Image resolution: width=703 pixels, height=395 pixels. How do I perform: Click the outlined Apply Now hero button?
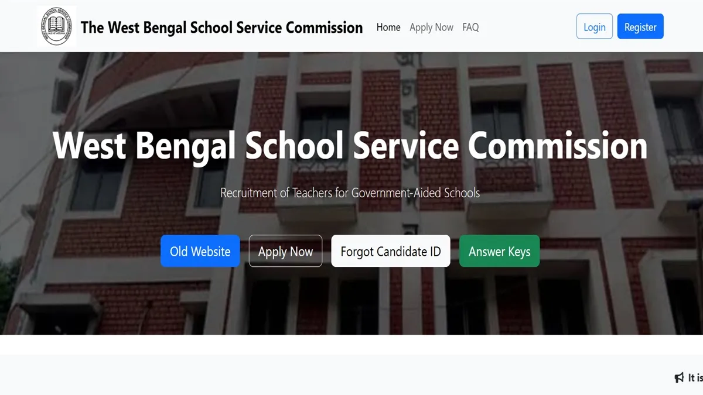(285, 251)
